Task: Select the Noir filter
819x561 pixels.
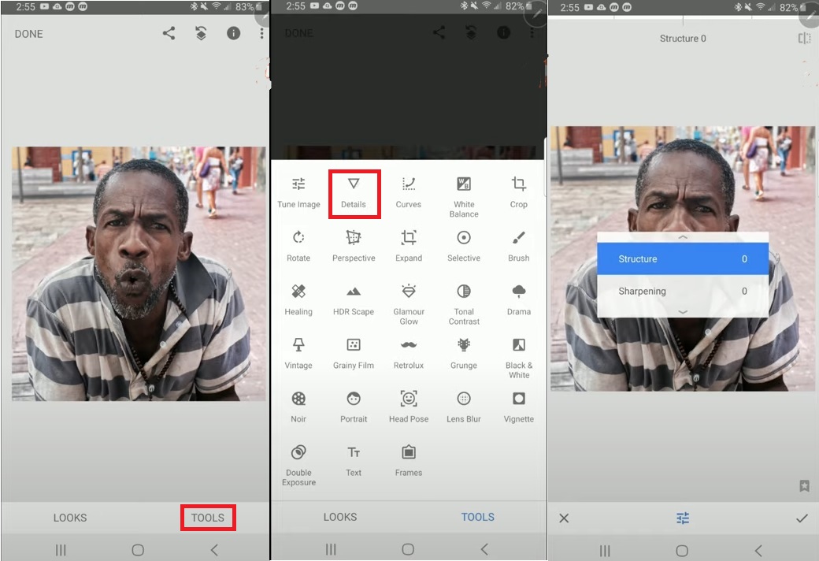Action: (298, 407)
